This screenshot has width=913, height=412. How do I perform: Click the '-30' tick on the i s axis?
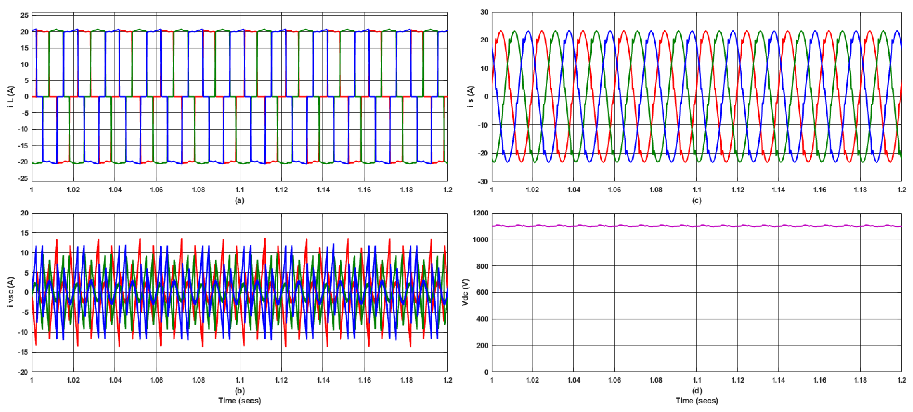(x=482, y=182)
